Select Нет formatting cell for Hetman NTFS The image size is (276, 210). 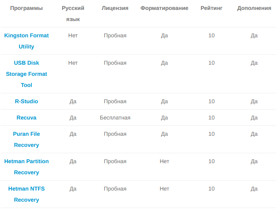coord(164,189)
